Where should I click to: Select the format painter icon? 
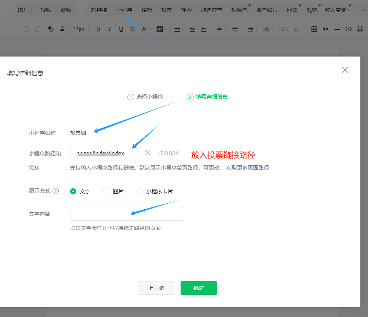pos(50,29)
